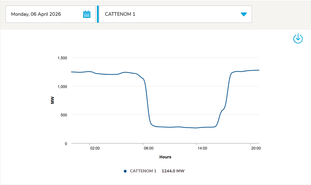This screenshot has height=185, width=311.
Task: Click the 500 MW axis value
Action: (x=64, y=115)
